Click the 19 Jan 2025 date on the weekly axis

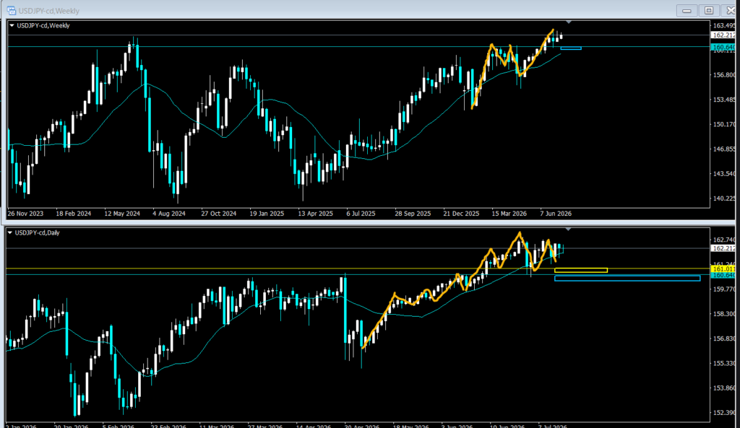click(267, 214)
